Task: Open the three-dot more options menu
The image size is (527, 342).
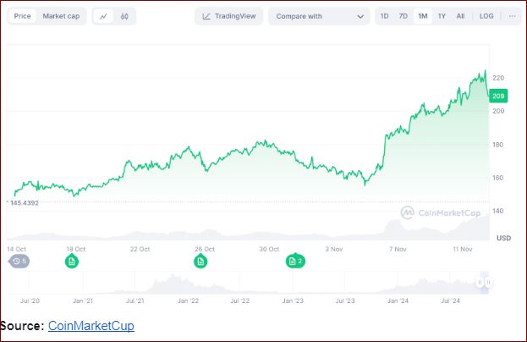Action: click(x=513, y=16)
